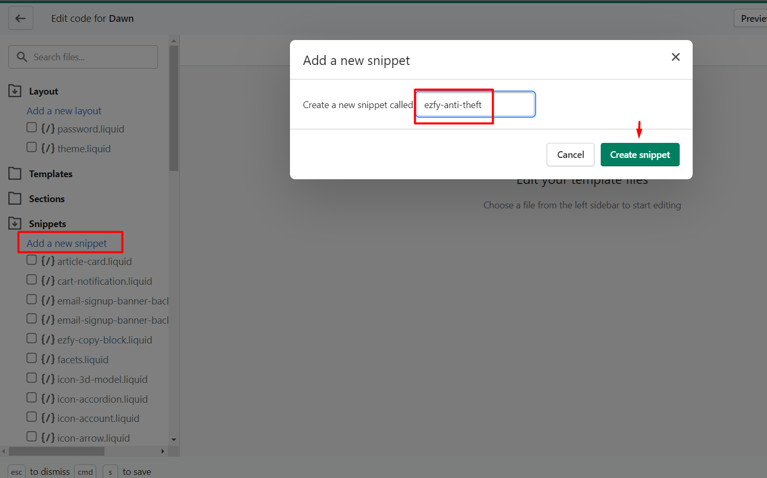Open the Layout folder label
767x478 pixels.
(x=44, y=91)
